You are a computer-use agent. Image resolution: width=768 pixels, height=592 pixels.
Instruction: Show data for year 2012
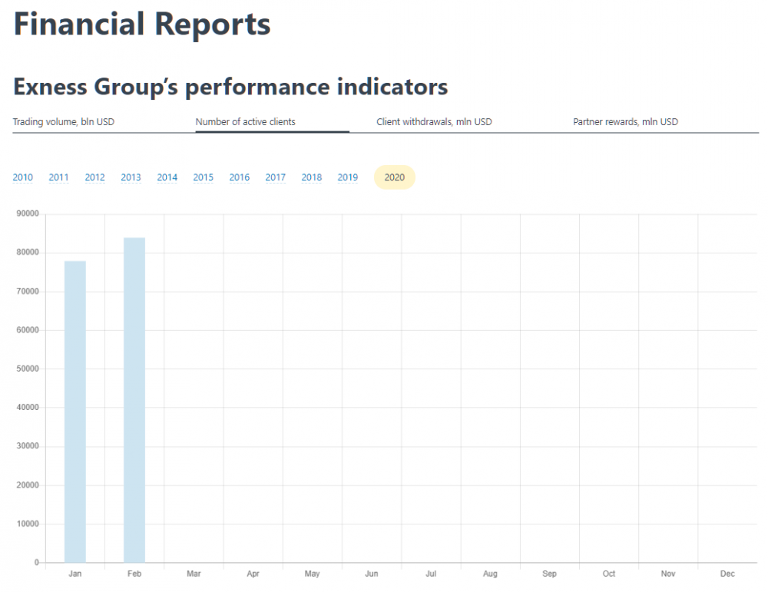95,177
